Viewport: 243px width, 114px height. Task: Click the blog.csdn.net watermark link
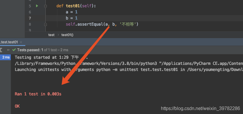[x=201, y=108]
